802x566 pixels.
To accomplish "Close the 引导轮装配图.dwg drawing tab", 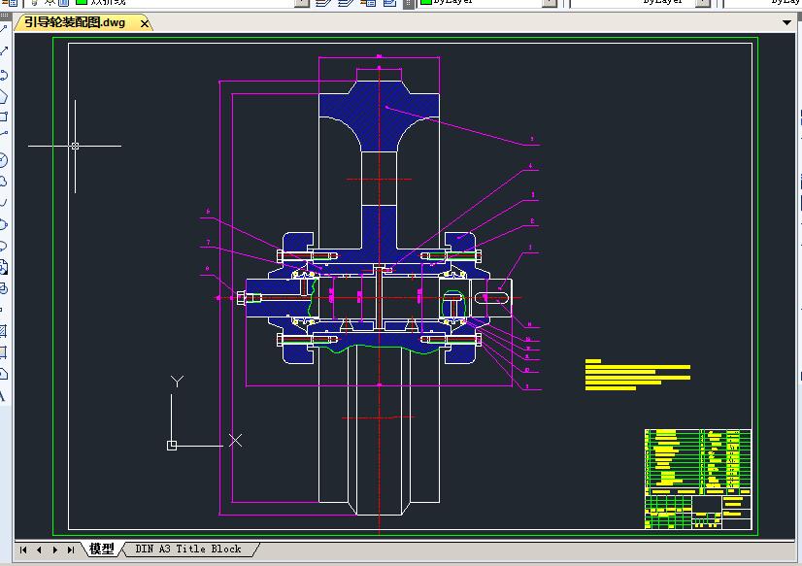I will pyautogui.click(x=145, y=23).
